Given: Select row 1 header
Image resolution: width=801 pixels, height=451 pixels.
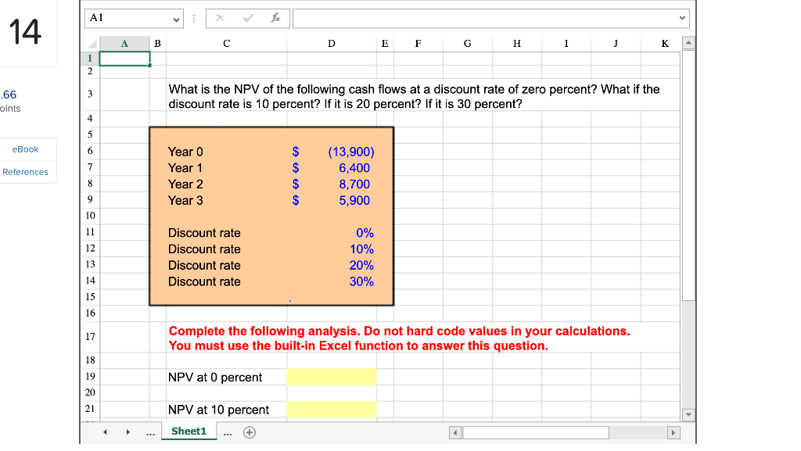Looking at the screenshot, I should coord(90,58).
